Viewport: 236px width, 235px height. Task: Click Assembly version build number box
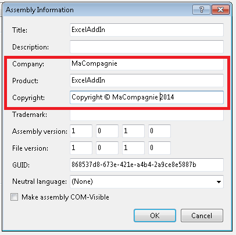coord(133,131)
